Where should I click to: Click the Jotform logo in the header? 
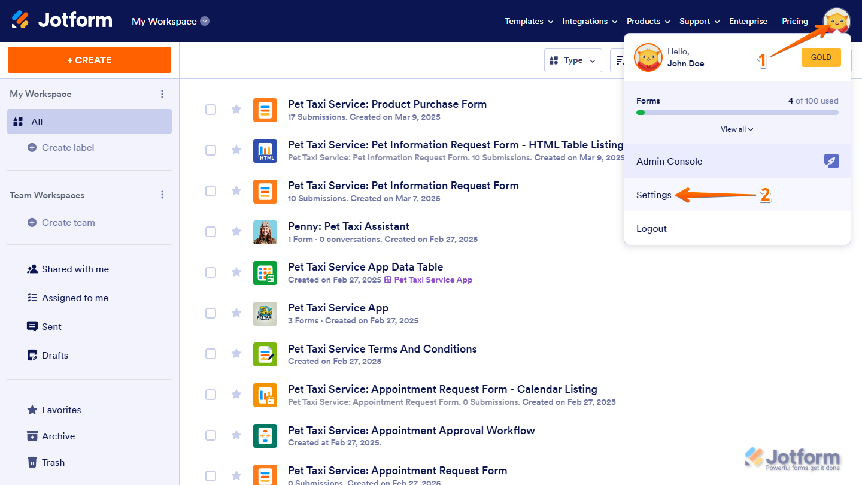(x=62, y=20)
